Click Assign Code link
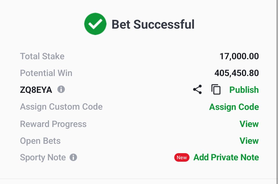The height and width of the screenshot is (184, 278). pyautogui.click(x=234, y=107)
